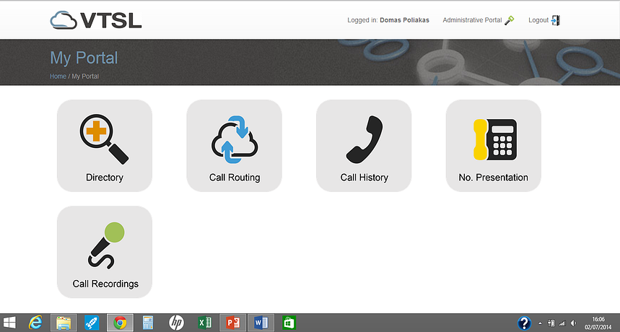Screen dimensions: 620x332
Task: Open File Explorer from taskbar
Action: pos(64,323)
